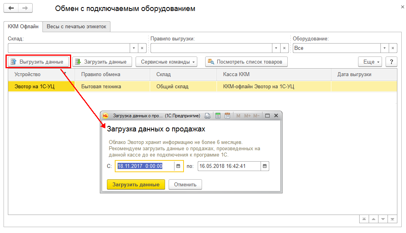
Task: Move up one row with the up arrow
Action: (x=373, y=219)
